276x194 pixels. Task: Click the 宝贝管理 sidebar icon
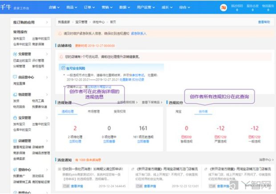(15, 118)
